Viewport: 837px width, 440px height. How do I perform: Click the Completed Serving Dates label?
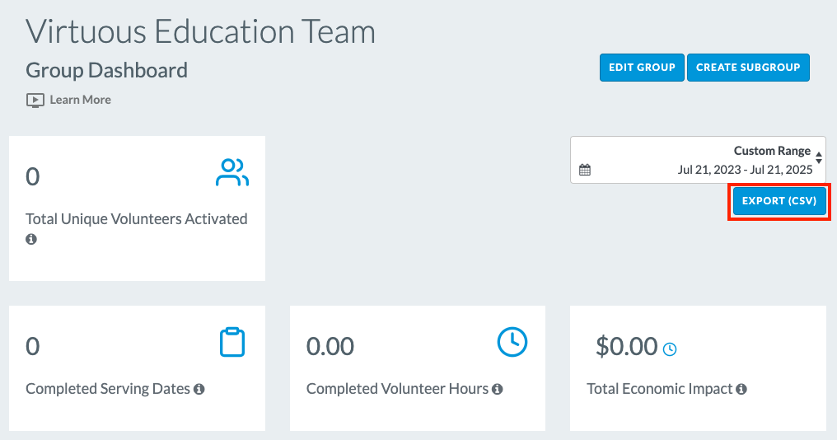pyautogui.click(x=108, y=389)
